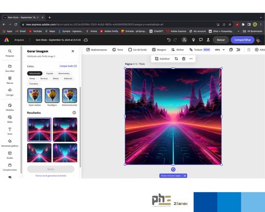Viewport: 265px width, 212px height.
Task: Open the Mídia sidebar section
Action: pyautogui.click(x=10, y=119)
